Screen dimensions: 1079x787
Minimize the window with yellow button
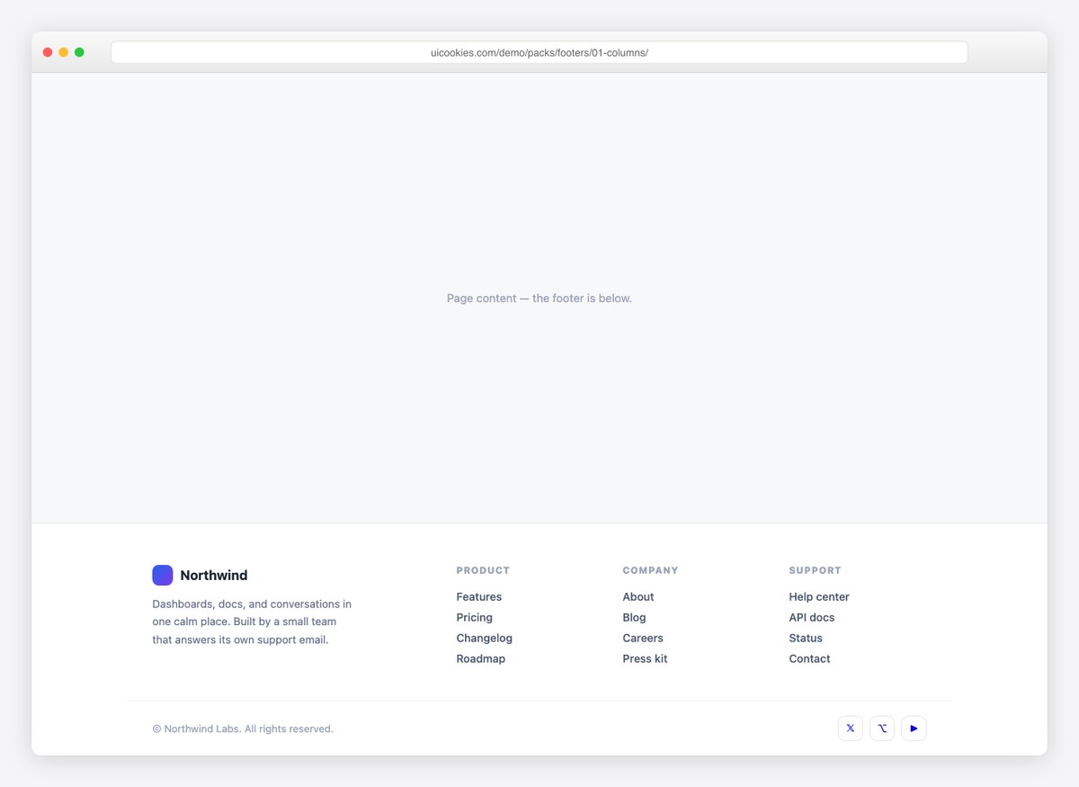click(64, 52)
